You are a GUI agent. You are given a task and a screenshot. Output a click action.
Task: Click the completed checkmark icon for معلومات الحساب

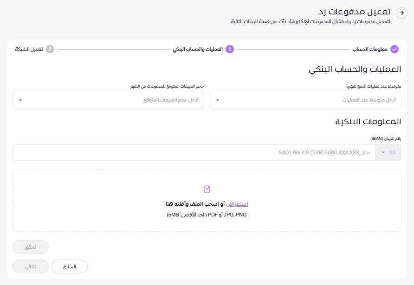(395, 49)
